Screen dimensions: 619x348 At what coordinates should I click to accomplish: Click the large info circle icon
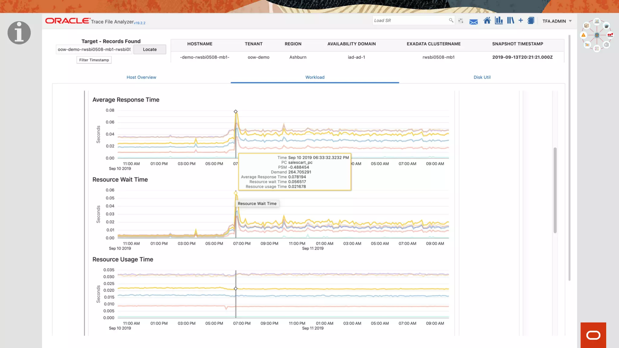pos(19,33)
